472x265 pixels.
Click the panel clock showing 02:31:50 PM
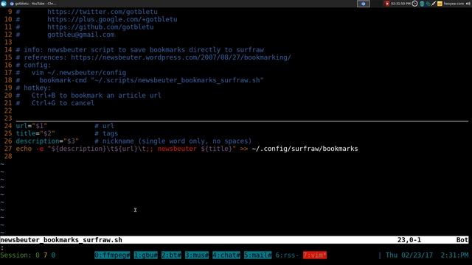[x=400, y=4]
